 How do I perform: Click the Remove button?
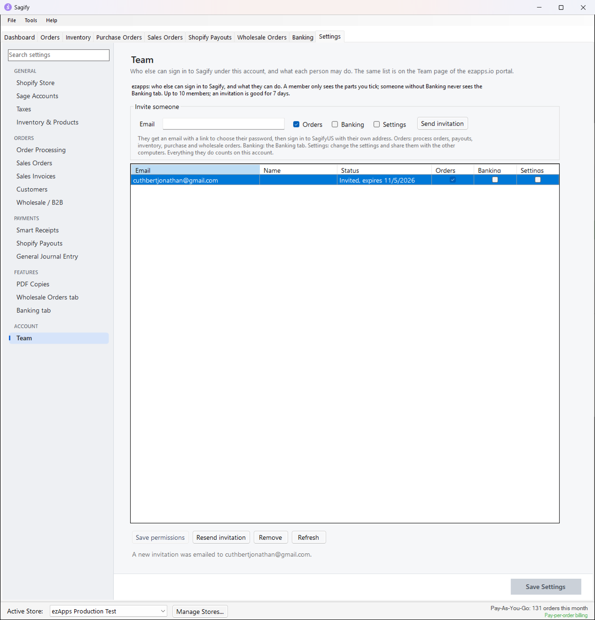coord(271,537)
